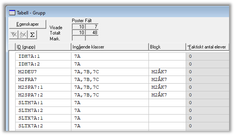Open the Egenskaper properties button
Screen dimensions: 237x137
coord(28,24)
